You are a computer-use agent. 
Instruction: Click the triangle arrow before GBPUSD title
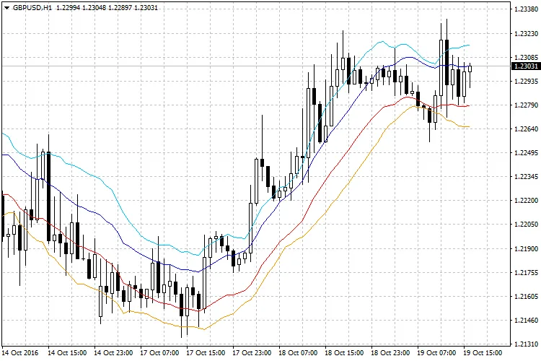coord(5,7)
